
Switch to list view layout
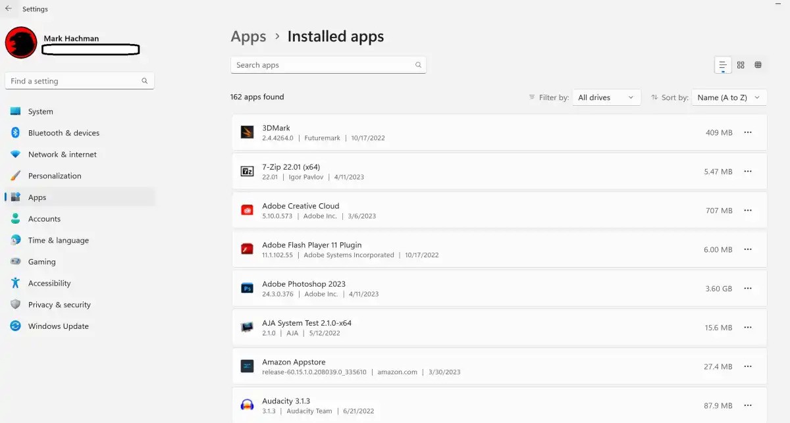click(x=723, y=64)
